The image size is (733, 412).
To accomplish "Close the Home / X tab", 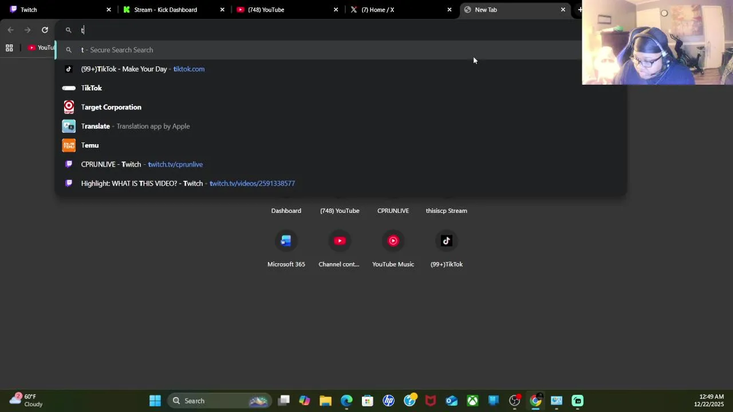I will (x=449, y=10).
